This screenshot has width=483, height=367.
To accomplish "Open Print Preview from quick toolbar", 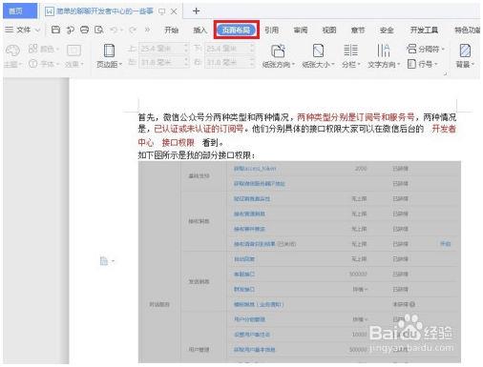I will click(x=99, y=30).
